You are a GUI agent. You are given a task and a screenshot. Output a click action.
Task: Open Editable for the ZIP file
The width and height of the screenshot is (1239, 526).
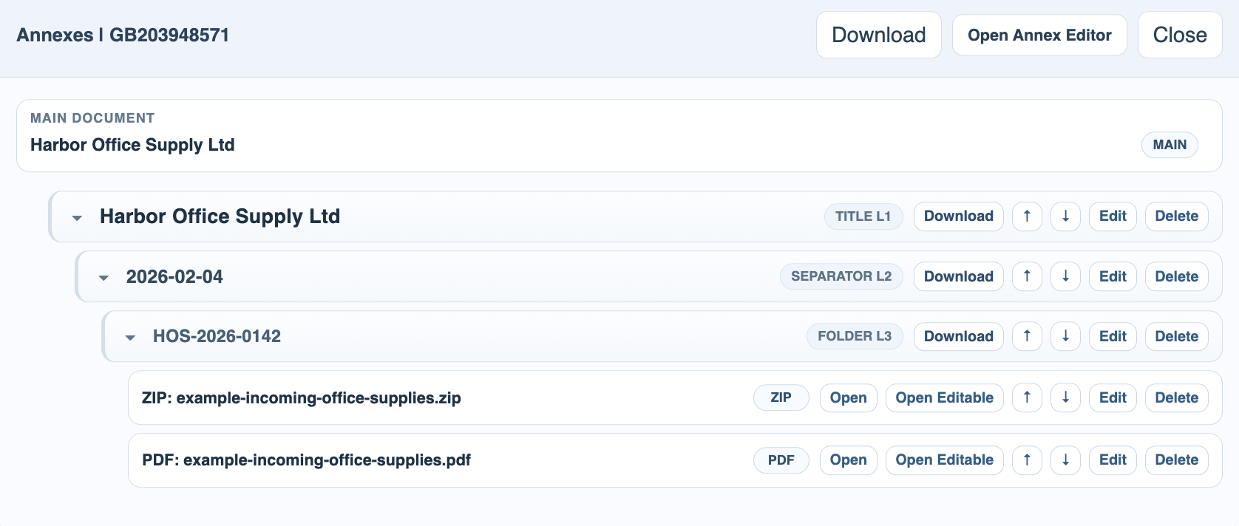[x=945, y=397]
